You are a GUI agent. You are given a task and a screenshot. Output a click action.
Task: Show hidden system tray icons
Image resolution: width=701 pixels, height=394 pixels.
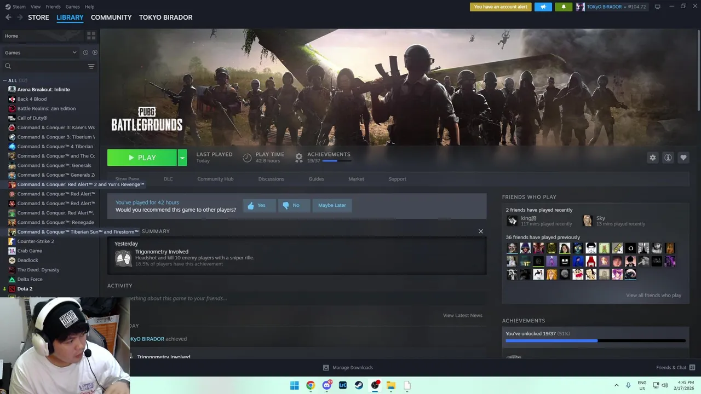[616, 385]
